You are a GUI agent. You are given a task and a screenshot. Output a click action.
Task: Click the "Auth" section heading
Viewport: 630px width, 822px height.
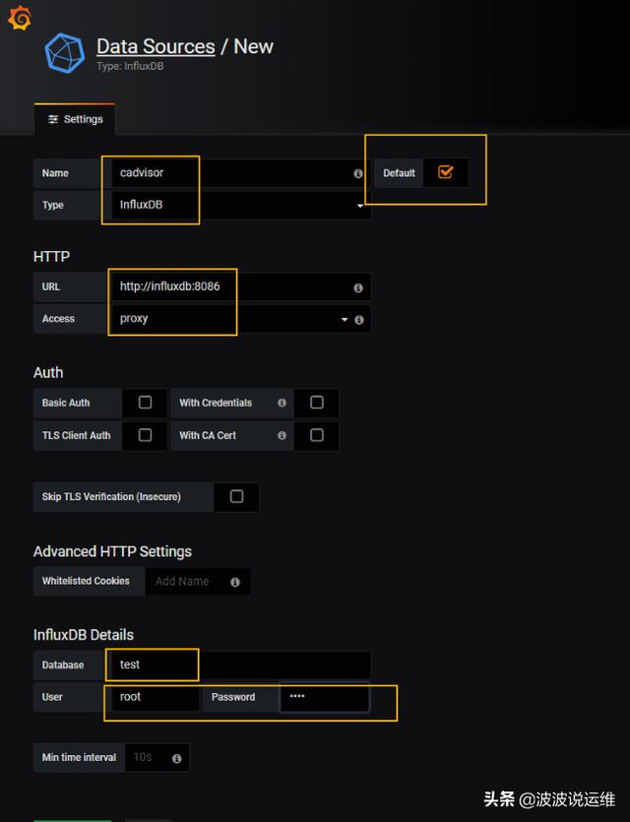click(48, 373)
